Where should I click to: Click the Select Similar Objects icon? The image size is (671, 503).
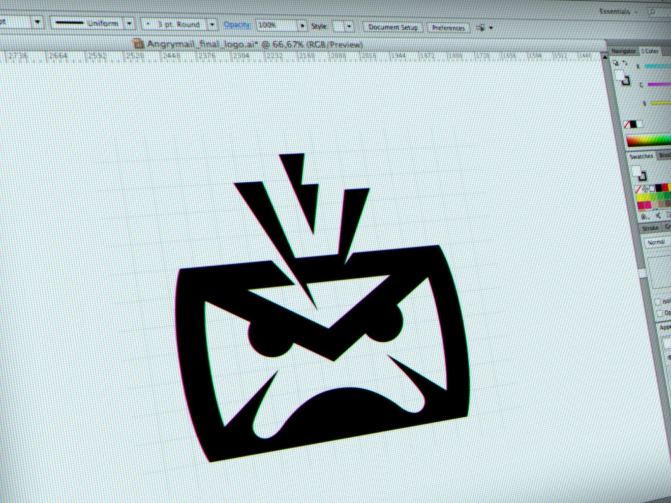[480, 27]
